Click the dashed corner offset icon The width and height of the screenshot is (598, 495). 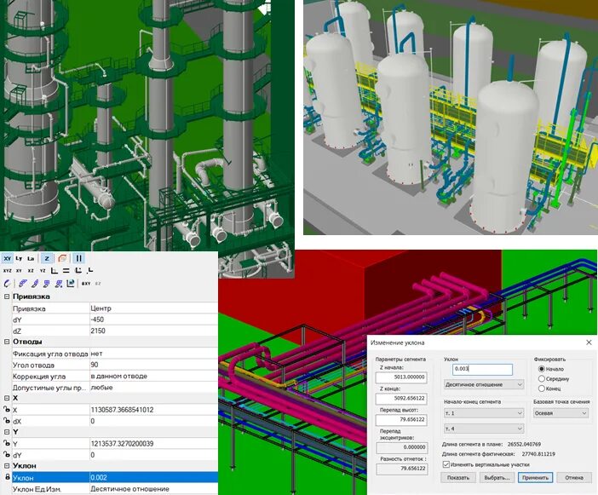coord(78,270)
